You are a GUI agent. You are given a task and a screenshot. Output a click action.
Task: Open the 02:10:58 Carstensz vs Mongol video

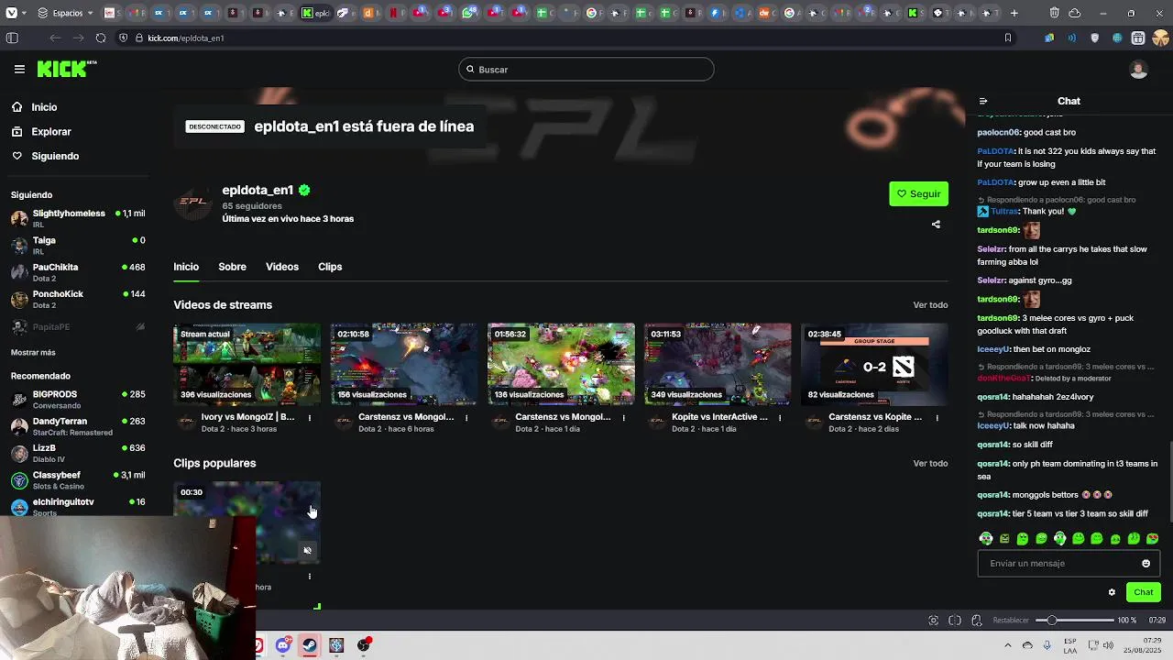click(x=404, y=364)
